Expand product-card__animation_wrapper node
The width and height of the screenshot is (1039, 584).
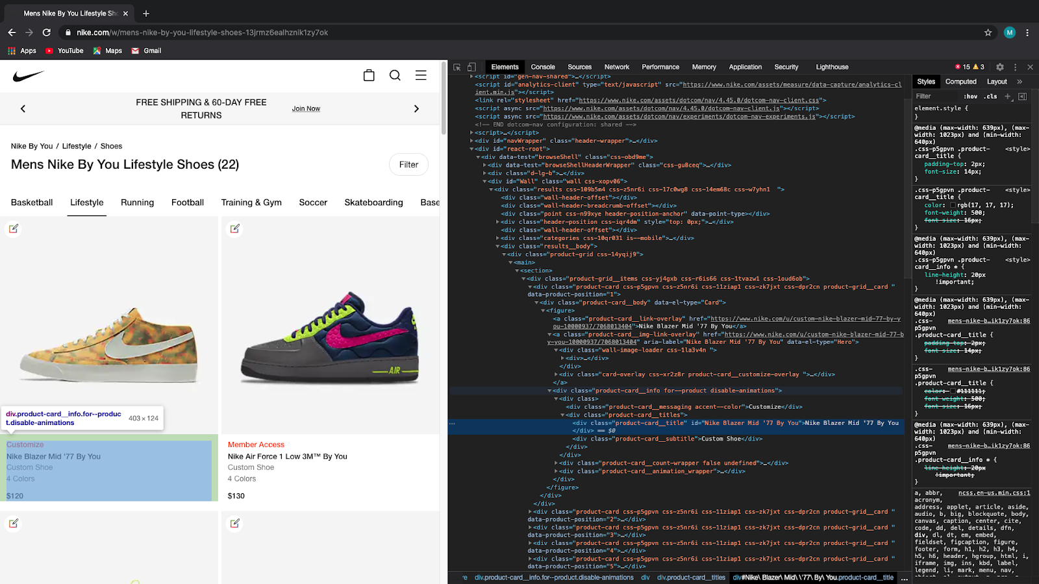click(557, 471)
